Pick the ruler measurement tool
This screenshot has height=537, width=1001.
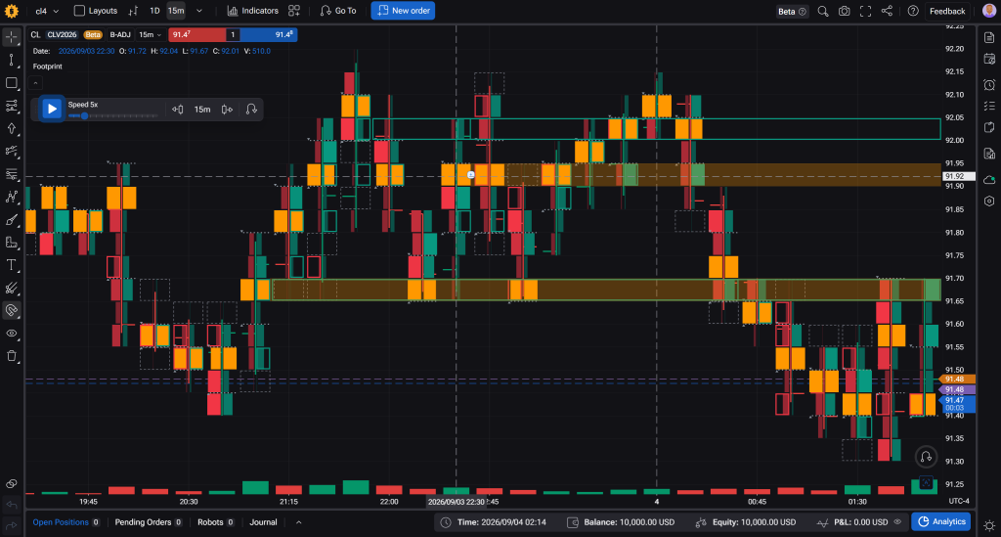(x=12, y=243)
